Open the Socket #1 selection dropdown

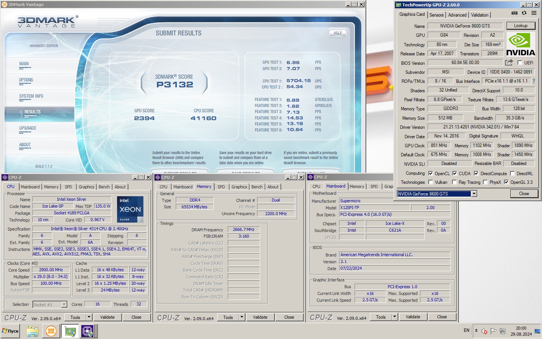click(x=50, y=304)
